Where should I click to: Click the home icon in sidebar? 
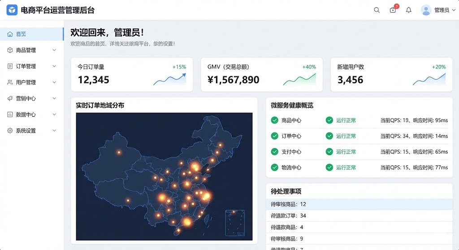click(10, 34)
